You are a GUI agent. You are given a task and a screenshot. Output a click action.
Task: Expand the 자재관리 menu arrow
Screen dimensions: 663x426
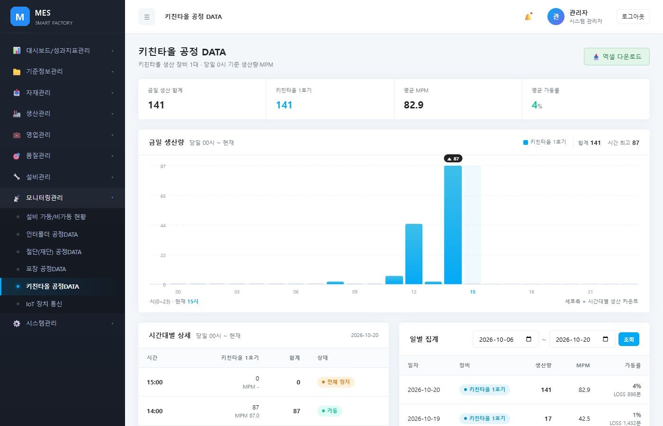[x=112, y=93]
